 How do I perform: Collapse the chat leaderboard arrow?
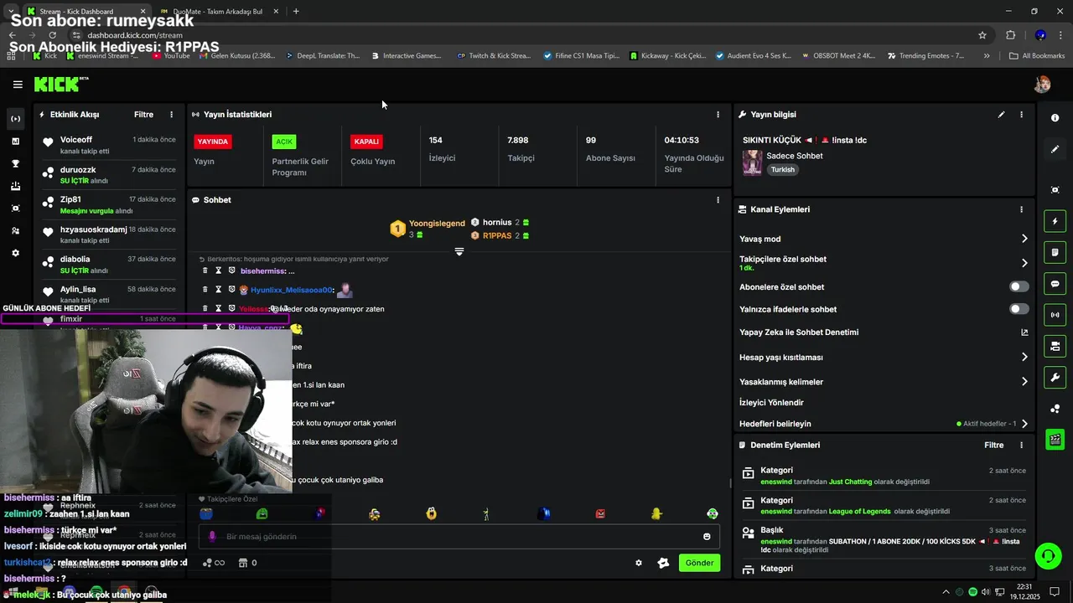459,252
